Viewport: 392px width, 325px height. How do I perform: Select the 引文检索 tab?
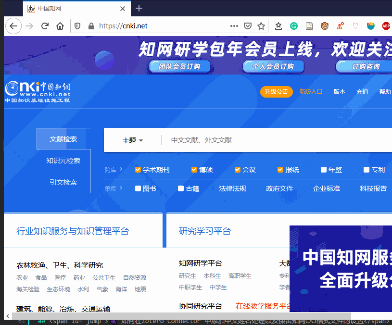pos(63,182)
